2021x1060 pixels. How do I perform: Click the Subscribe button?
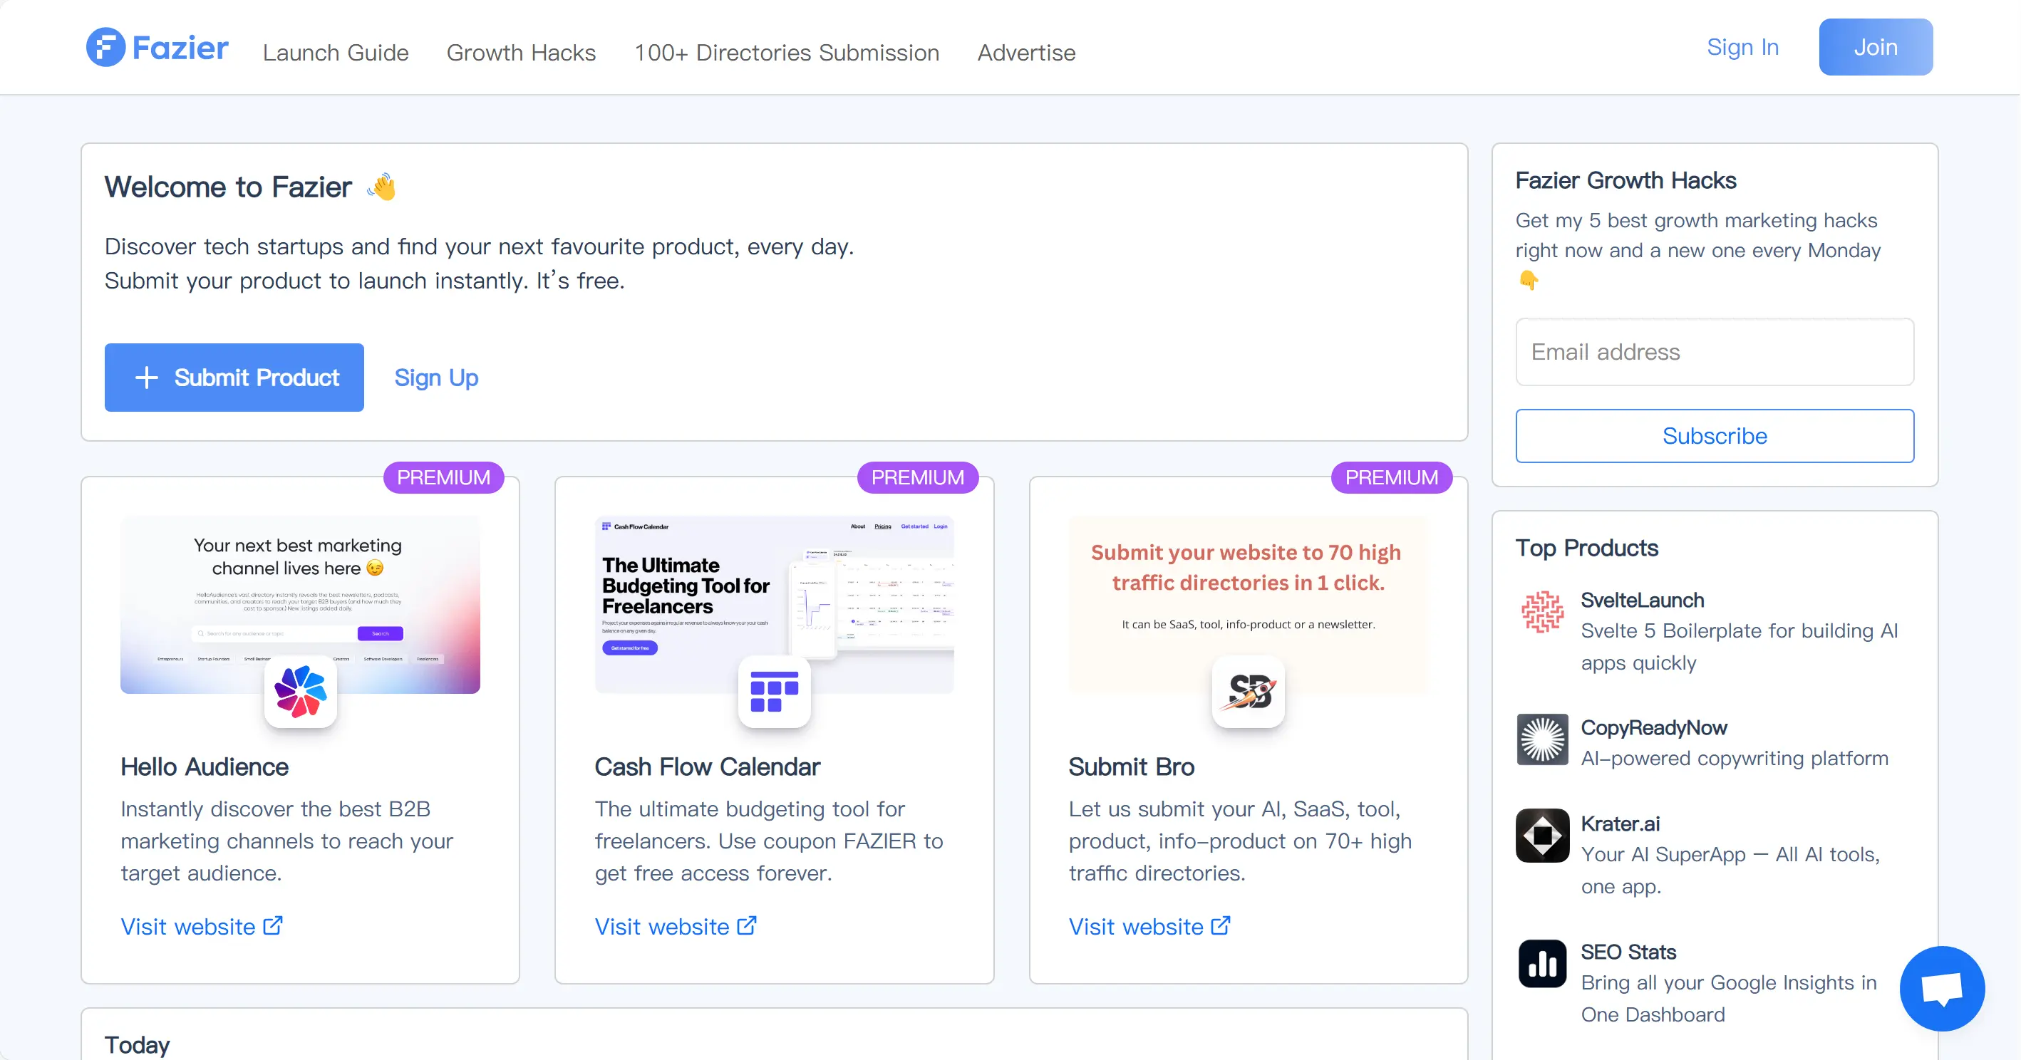tap(1715, 436)
